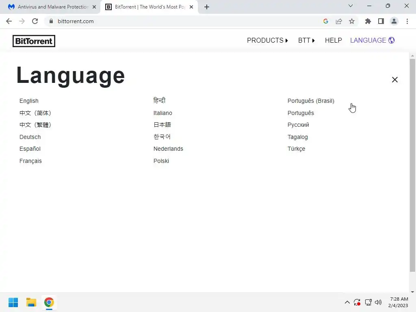
Task: Open the Extensions puzzle icon
Action: coord(368,21)
